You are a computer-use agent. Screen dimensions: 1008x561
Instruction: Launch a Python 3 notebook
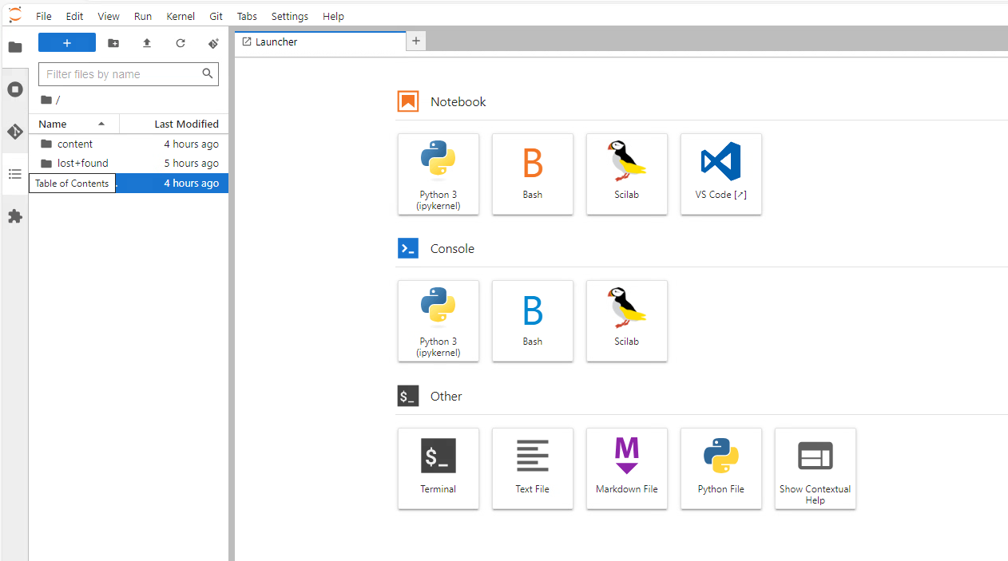coord(439,174)
